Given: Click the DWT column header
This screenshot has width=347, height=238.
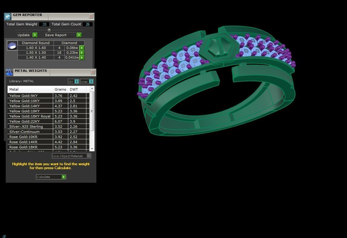Looking at the screenshot, I should (x=77, y=89).
